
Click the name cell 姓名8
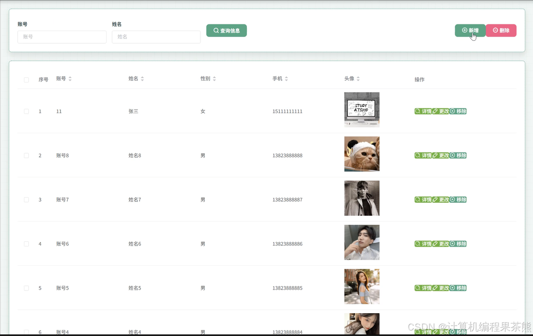(x=135, y=156)
